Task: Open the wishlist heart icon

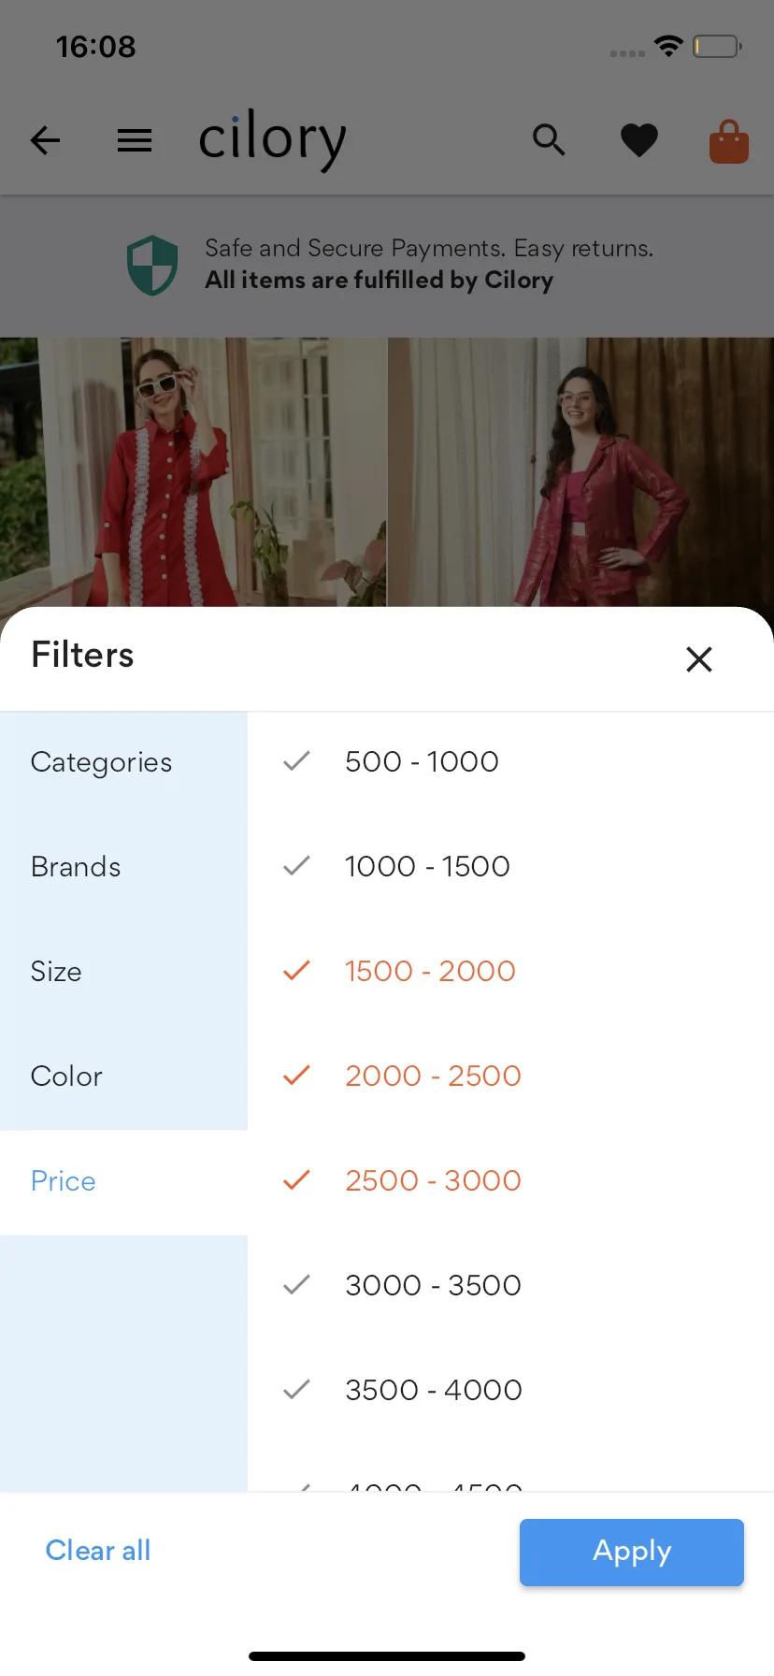Action: pos(639,140)
